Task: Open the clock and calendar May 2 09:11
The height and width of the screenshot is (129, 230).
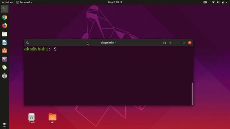Action: pos(115,2)
